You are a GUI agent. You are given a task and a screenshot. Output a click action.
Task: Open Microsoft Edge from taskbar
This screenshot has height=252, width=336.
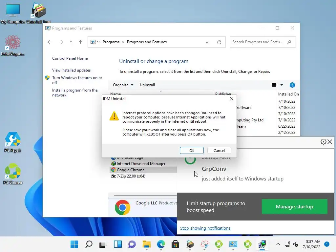(x=161, y=244)
